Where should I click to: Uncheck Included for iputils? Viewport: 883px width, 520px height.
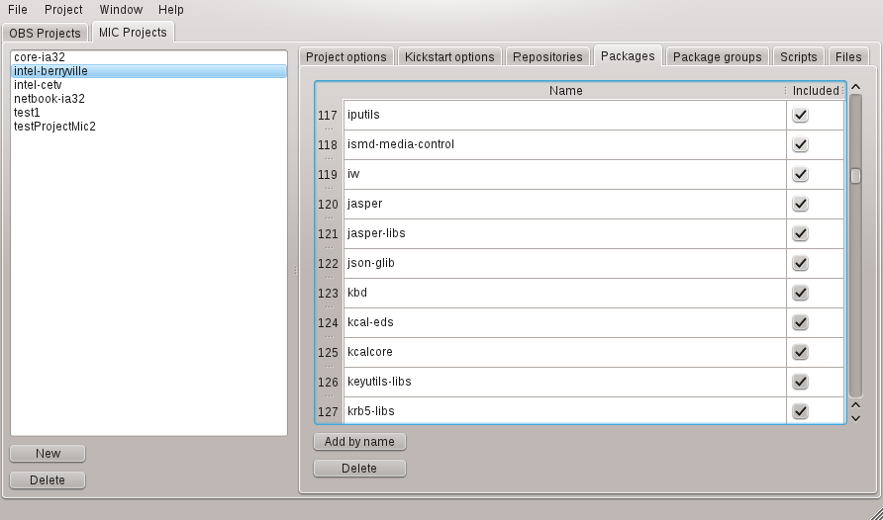[x=800, y=115]
